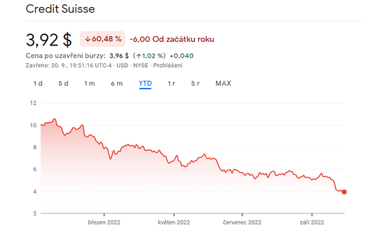This screenshot has height=228, width=380.
Task: Click the down arrow 60,48 % badge
Action: pyautogui.click(x=103, y=39)
